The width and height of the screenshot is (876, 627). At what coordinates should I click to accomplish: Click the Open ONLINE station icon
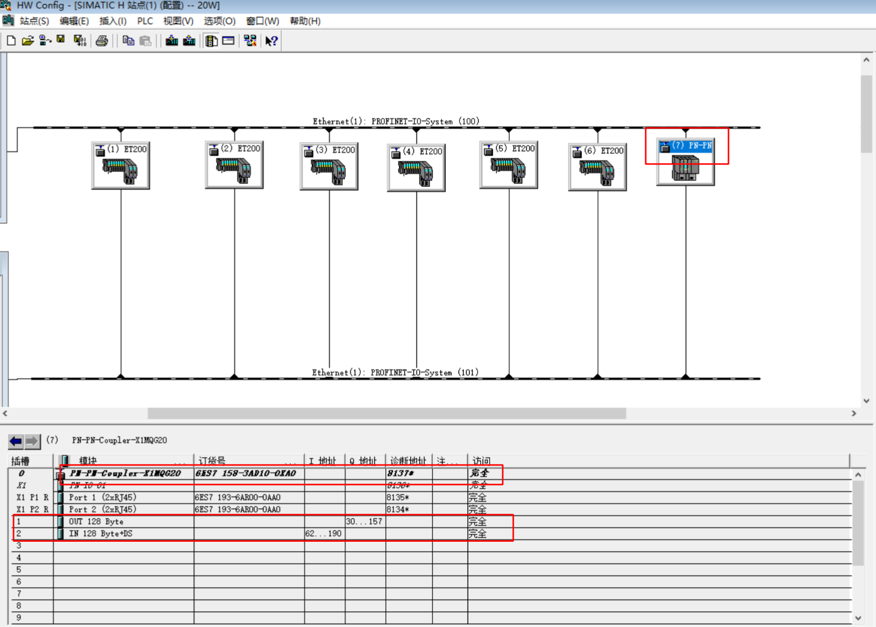(x=45, y=41)
